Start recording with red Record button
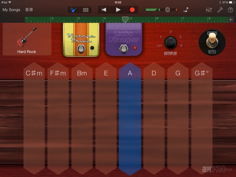Image resolution: width=236 pixels, height=177 pixels. pos(132,10)
